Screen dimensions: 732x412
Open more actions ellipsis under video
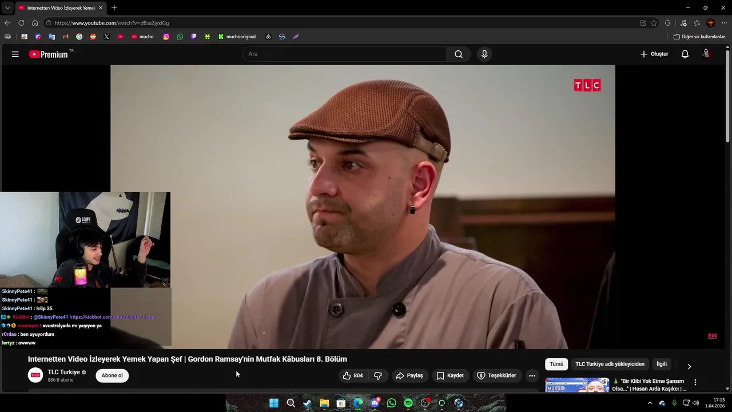coord(532,375)
